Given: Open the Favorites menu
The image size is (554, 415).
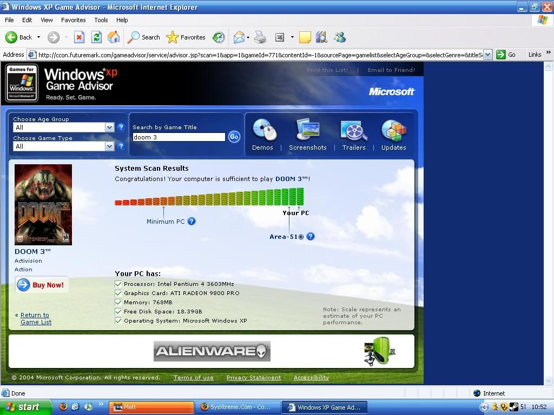Looking at the screenshot, I should click(73, 20).
